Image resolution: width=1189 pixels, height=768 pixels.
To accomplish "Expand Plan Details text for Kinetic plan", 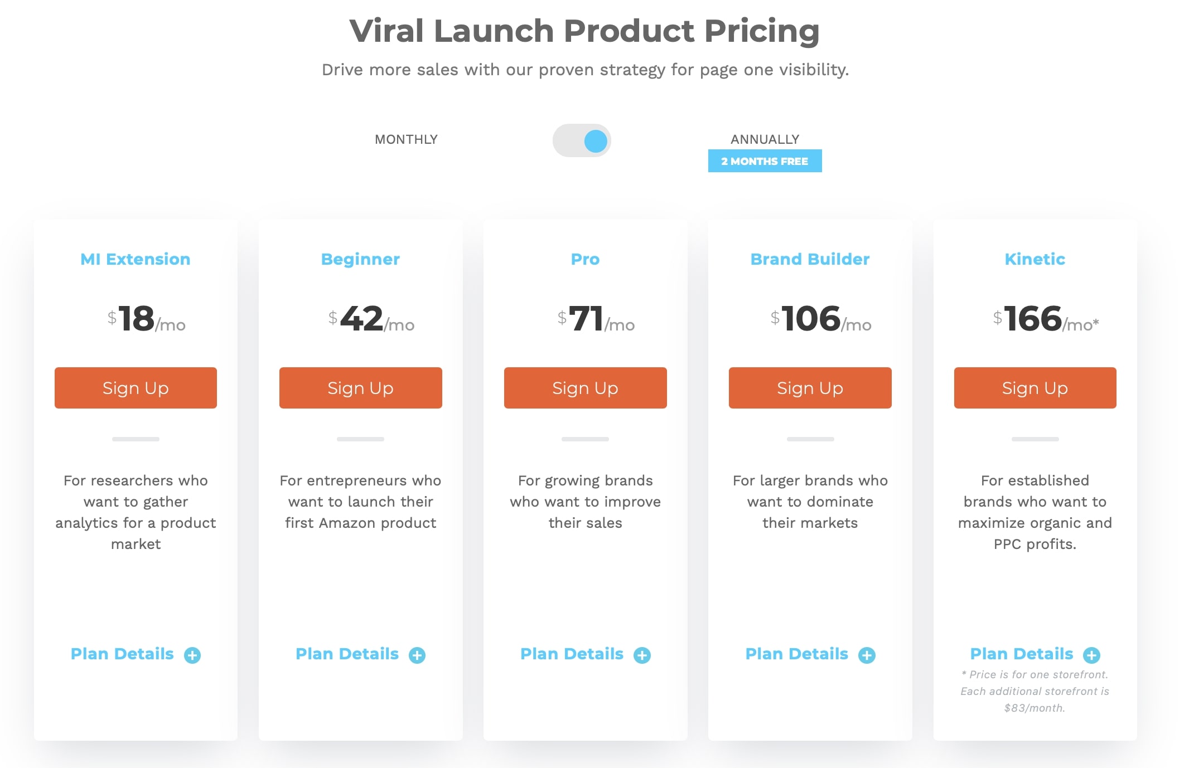I will 1021,654.
